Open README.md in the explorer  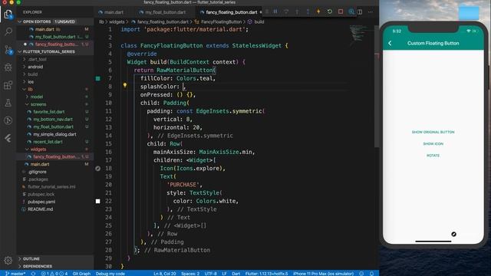tap(40, 209)
